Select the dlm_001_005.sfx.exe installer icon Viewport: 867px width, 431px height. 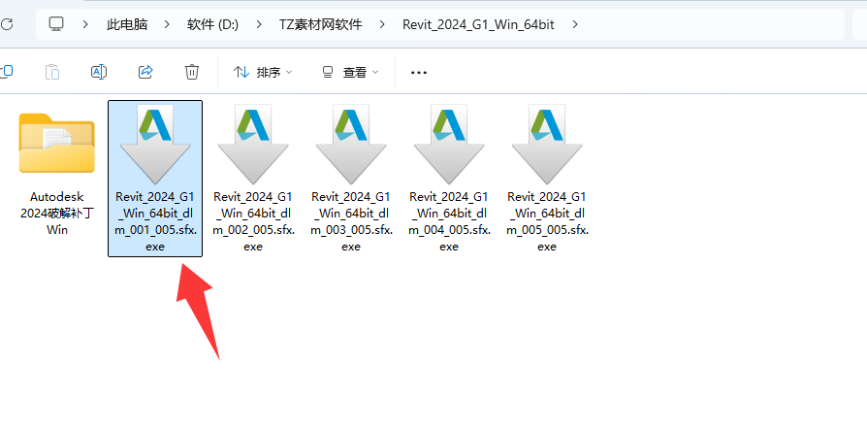coord(155,145)
